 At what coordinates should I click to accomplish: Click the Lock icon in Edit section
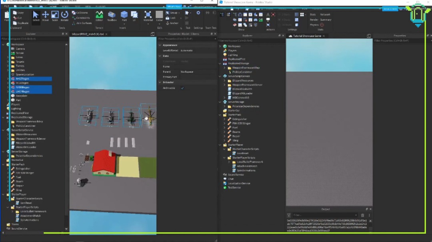click(168, 18)
